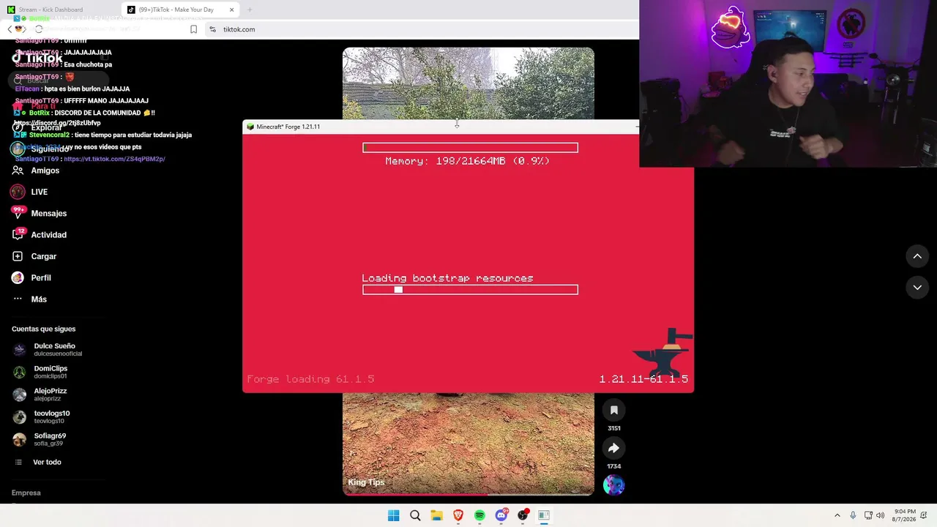Open the network tray icon
Viewport: 937px width, 527px height.
pyautogui.click(x=868, y=515)
